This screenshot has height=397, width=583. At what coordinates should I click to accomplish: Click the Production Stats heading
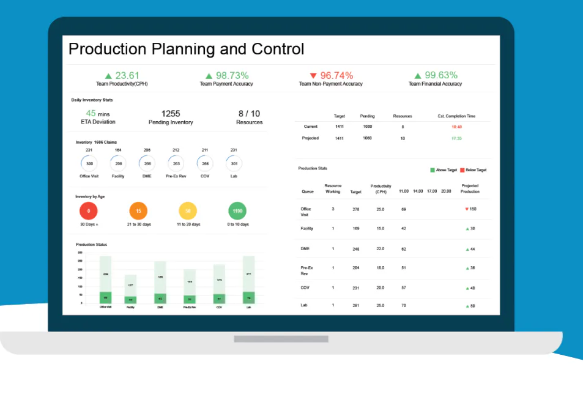point(313,168)
